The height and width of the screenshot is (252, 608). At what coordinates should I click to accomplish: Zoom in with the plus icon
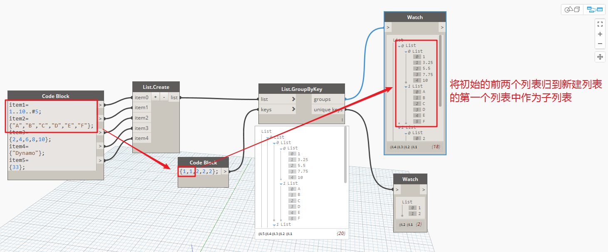click(600, 34)
